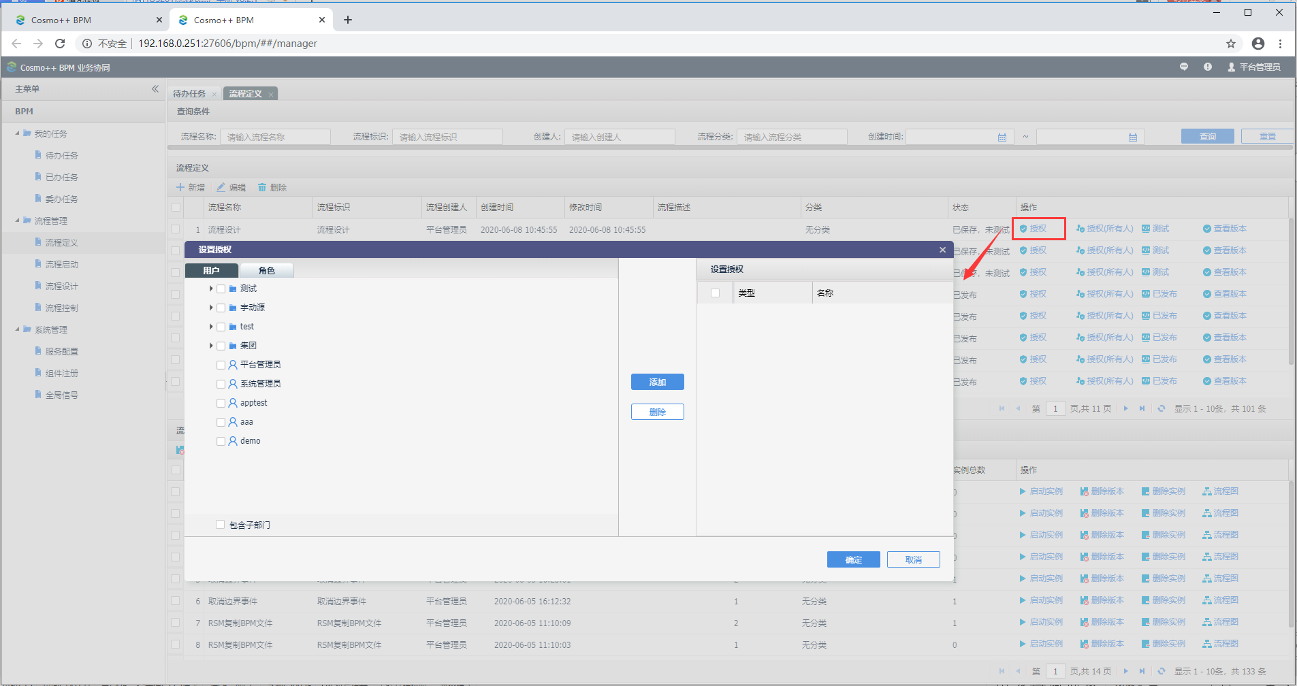Screen dimensions: 1297x686
Task: Click the 新增 toolbar button
Action: (191, 187)
